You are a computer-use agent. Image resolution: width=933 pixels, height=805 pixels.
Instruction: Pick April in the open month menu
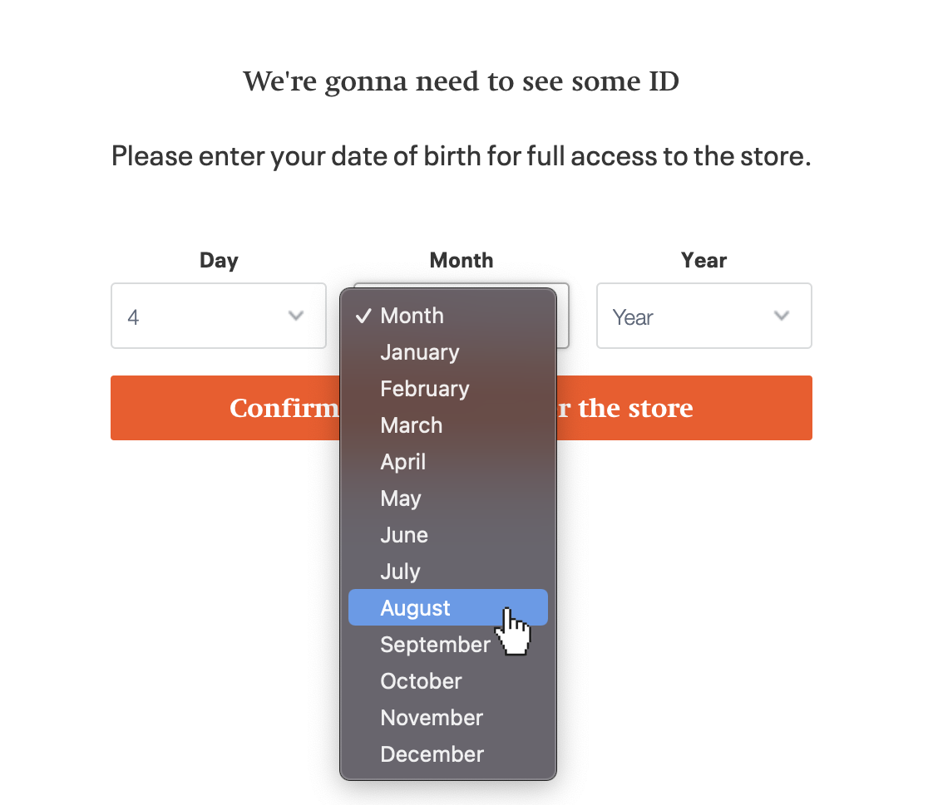(402, 462)
